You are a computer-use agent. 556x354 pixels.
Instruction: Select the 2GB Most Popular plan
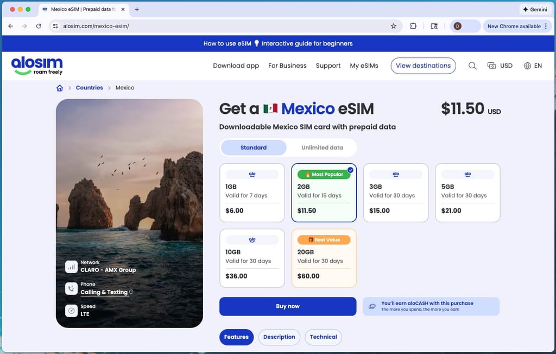(x=324, y=192)
